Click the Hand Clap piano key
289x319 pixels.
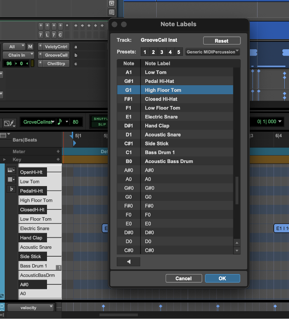[x=33, y=238]
